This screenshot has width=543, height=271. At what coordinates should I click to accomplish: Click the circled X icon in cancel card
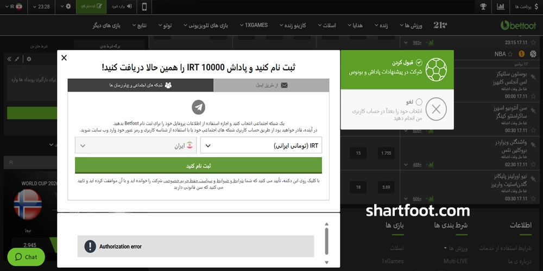pyautogui.click(x=436, y=109)
